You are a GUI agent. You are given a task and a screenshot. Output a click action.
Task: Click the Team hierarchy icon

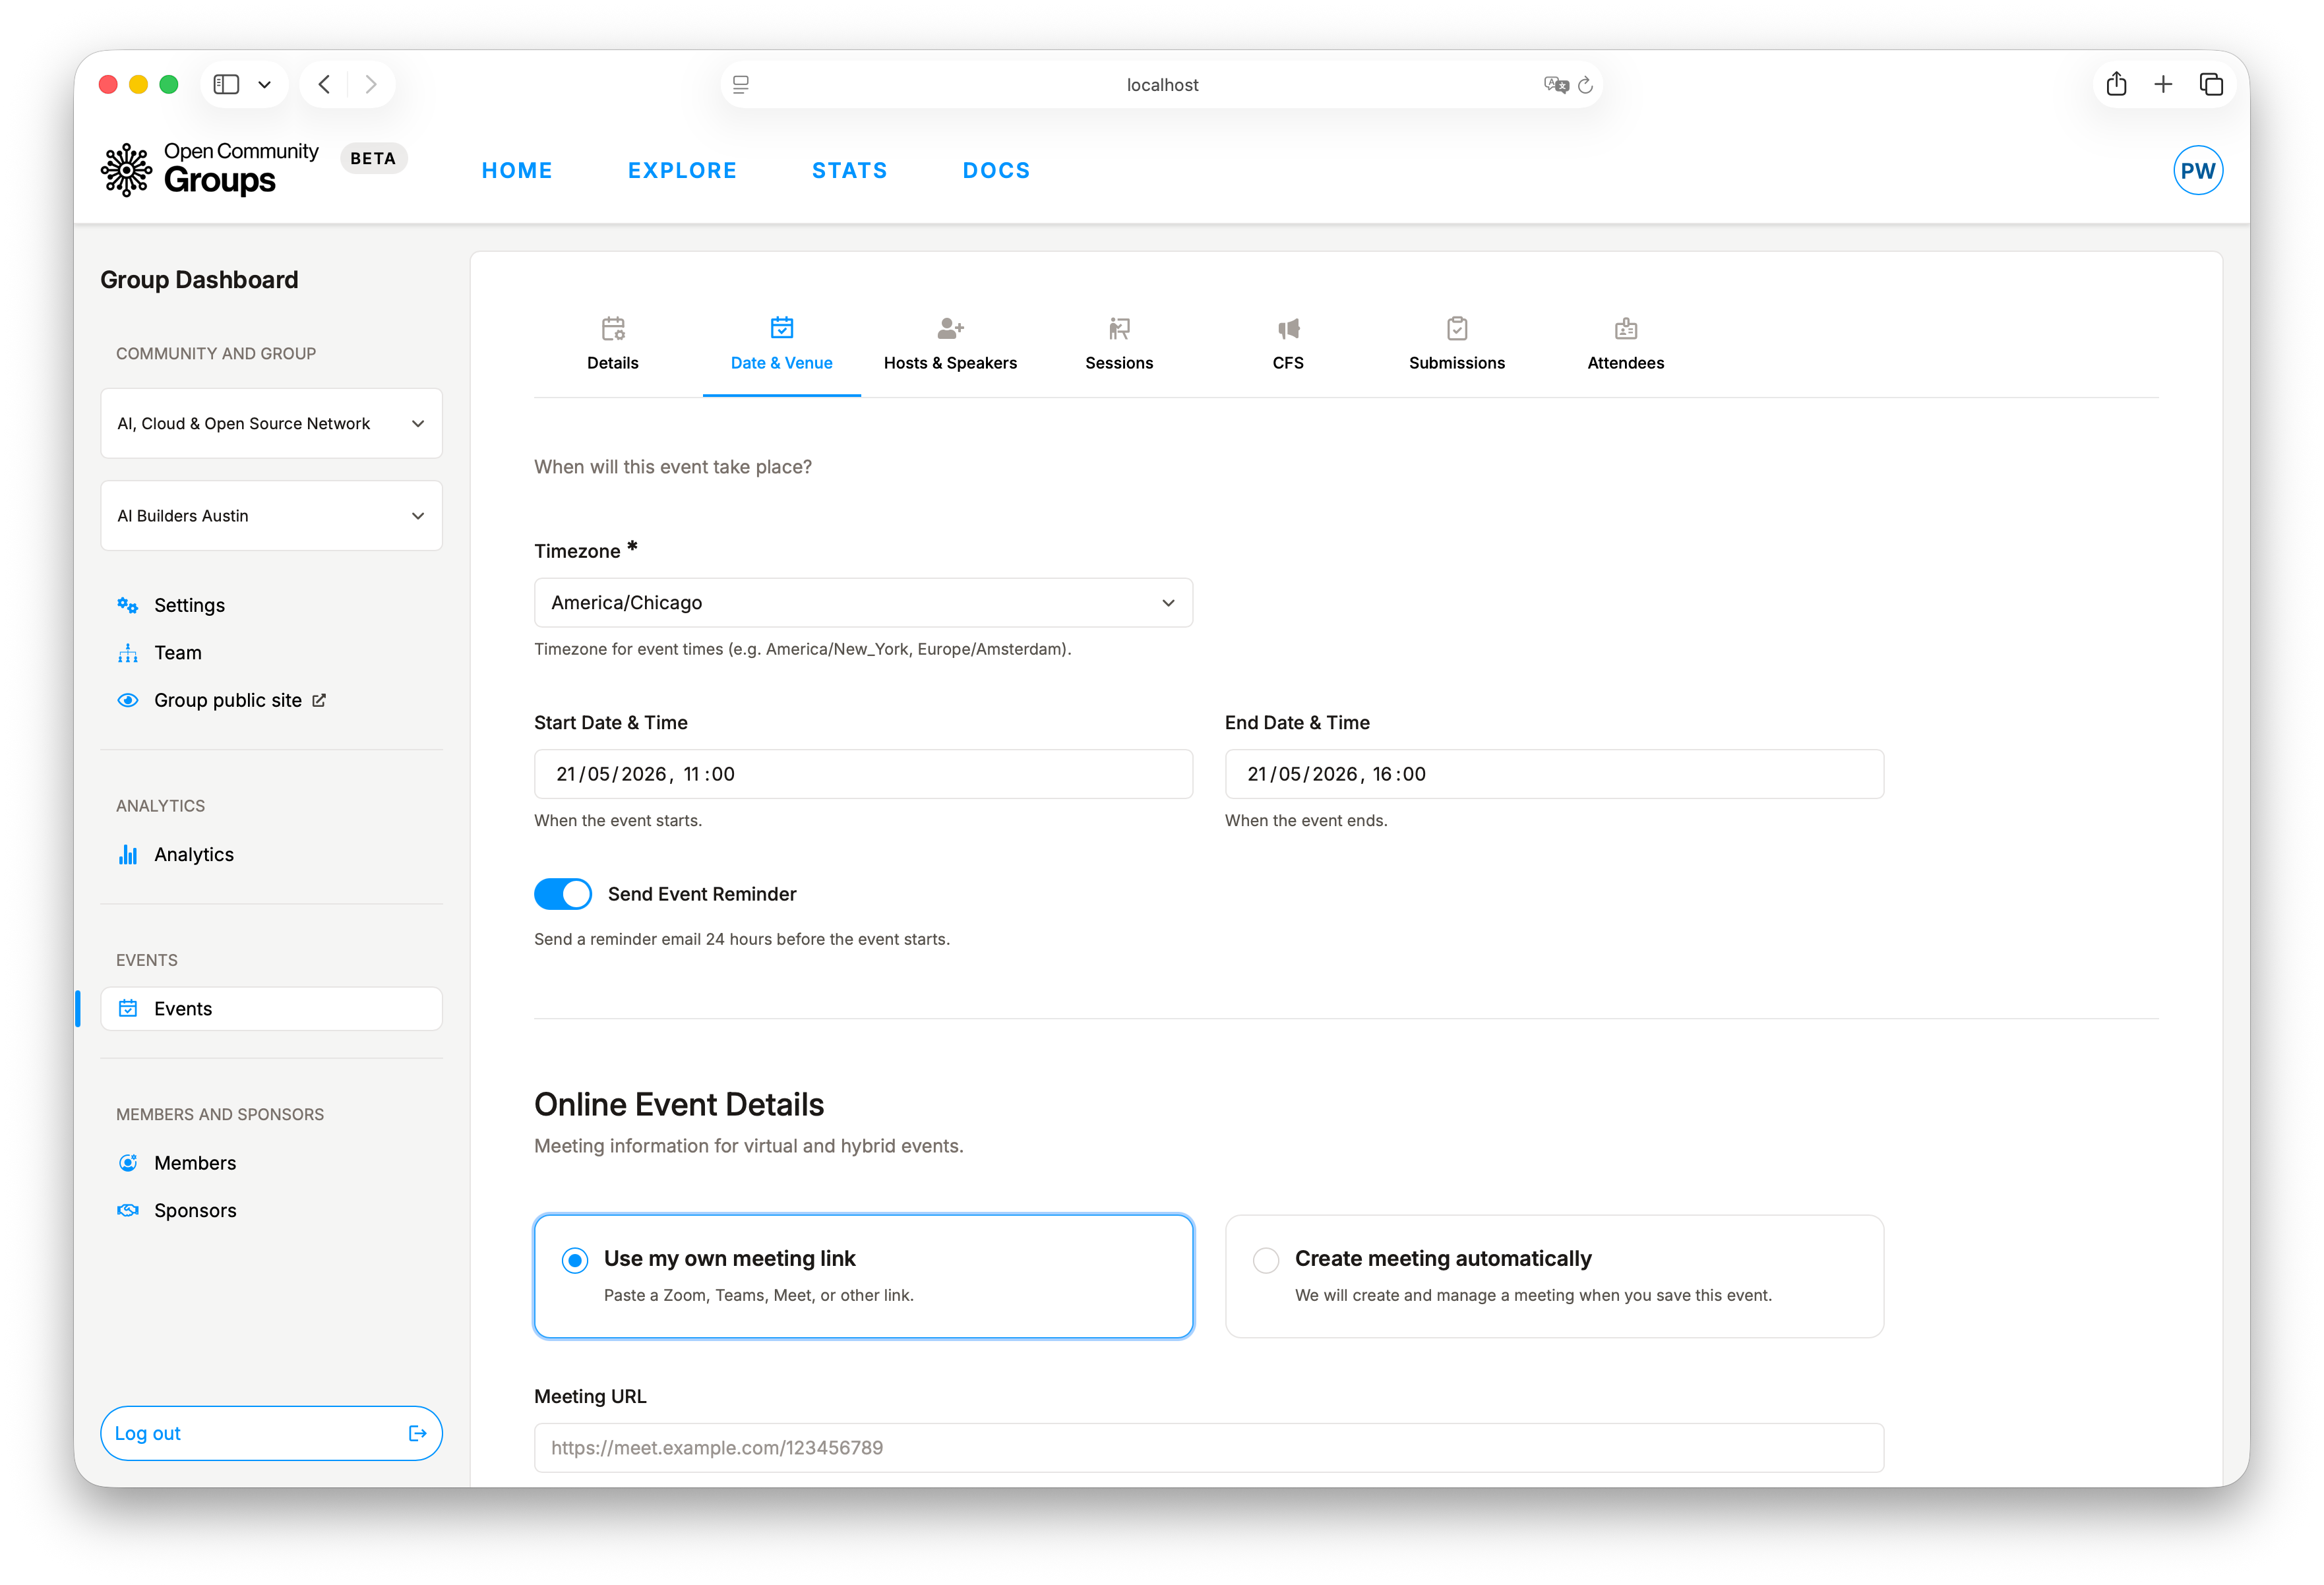click(128, 653)
